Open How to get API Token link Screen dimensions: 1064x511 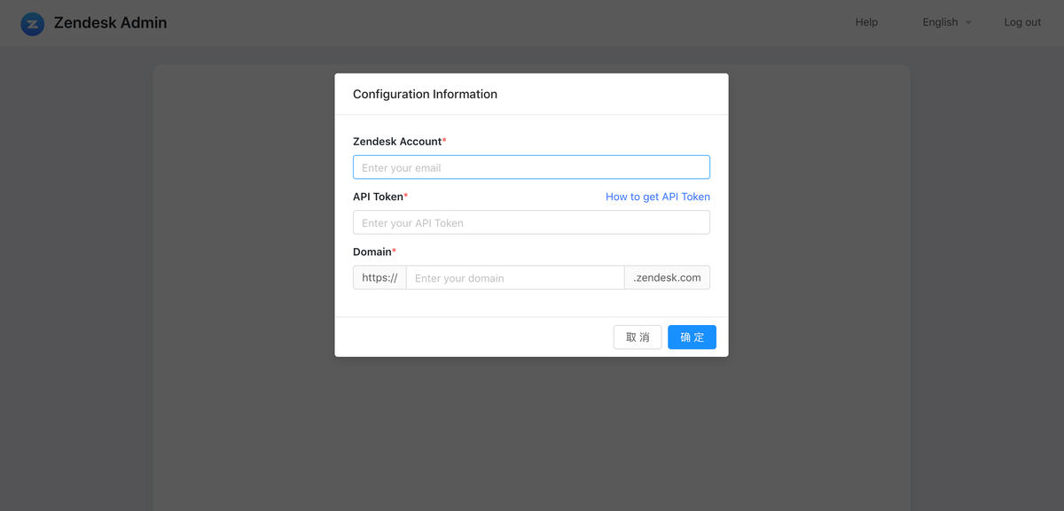point(658,197)
